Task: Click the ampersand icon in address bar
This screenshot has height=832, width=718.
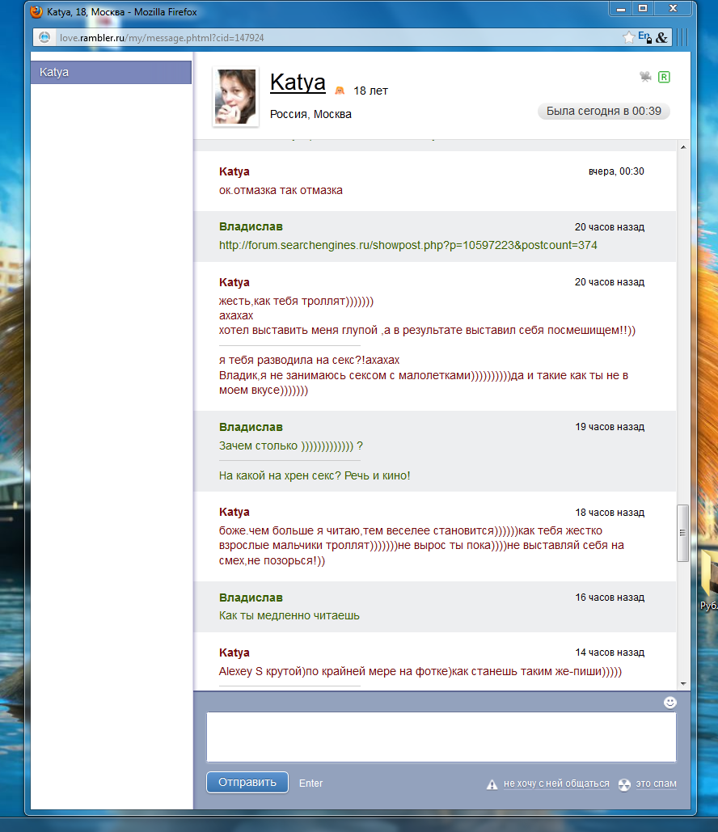Action: 661,37
